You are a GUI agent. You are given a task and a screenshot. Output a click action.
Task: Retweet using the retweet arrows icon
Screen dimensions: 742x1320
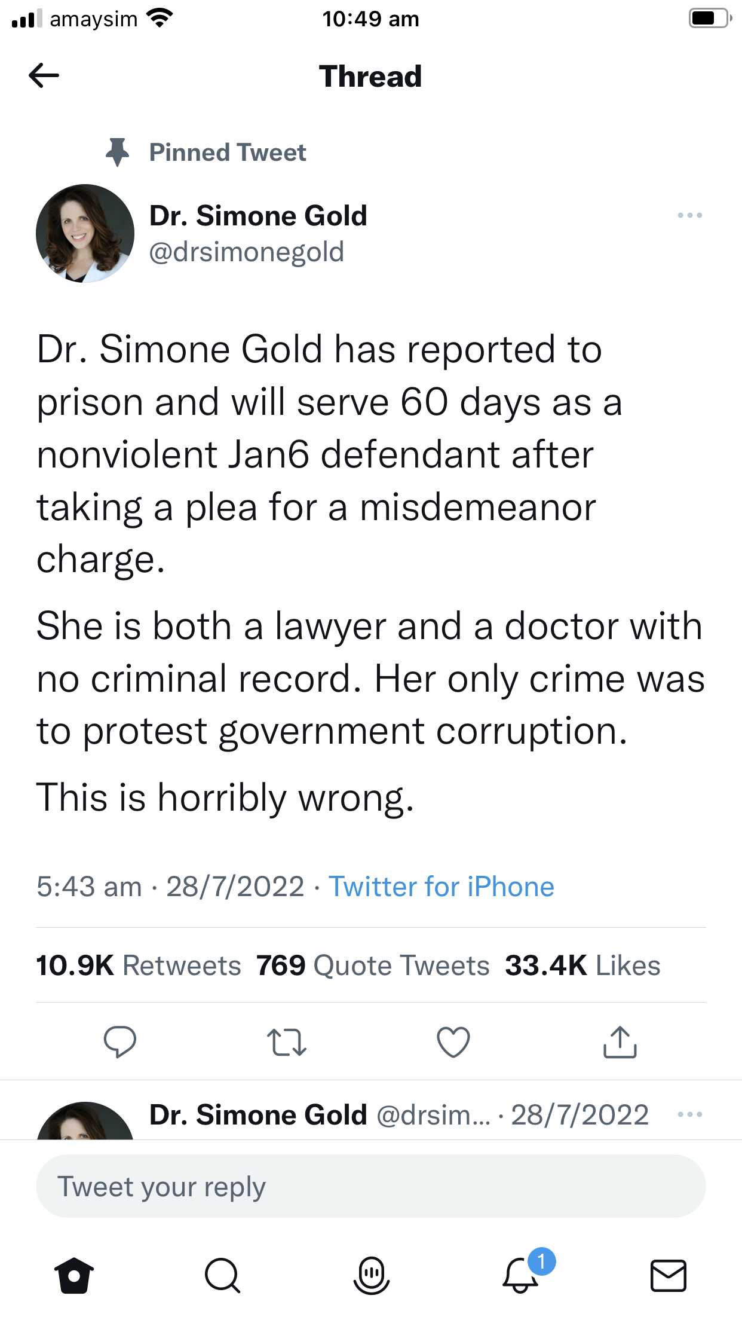(x=287, y=1042)
